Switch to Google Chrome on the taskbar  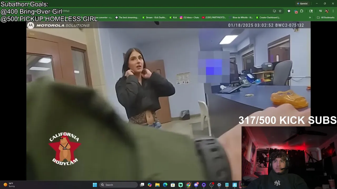click(188, 185)
